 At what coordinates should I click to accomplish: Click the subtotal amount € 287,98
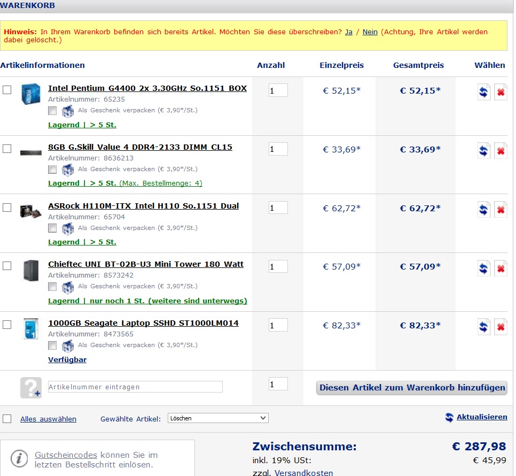click(479, 447)
